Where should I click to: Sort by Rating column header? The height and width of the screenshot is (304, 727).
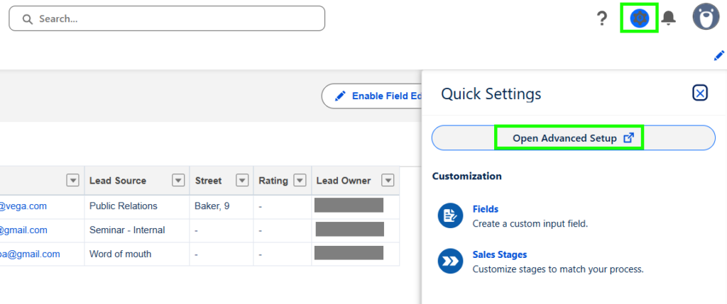(273, 181)
